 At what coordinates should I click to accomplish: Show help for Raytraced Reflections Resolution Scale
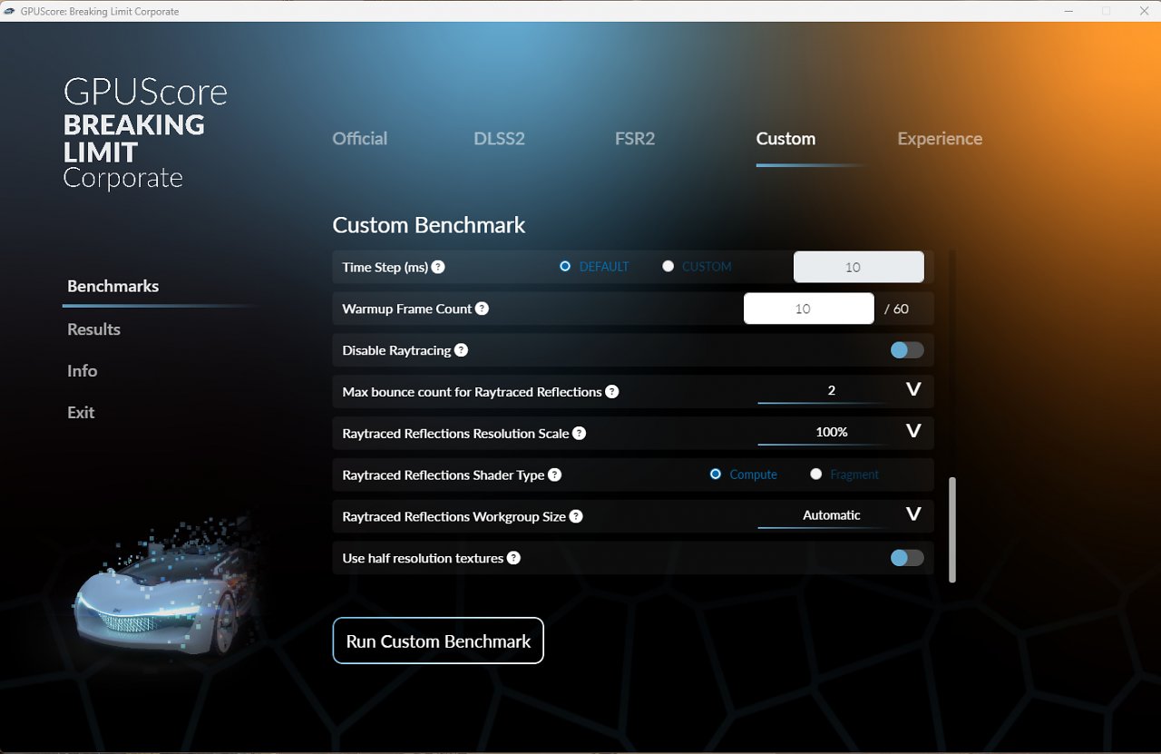pos(580,434)
